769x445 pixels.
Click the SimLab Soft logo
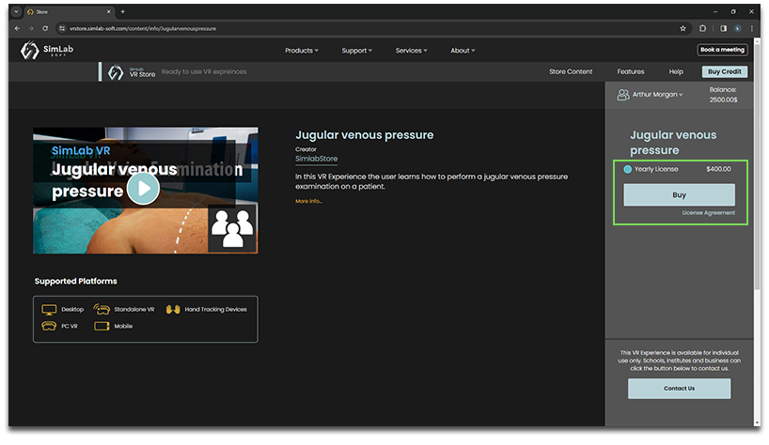(x=47, y=50)
